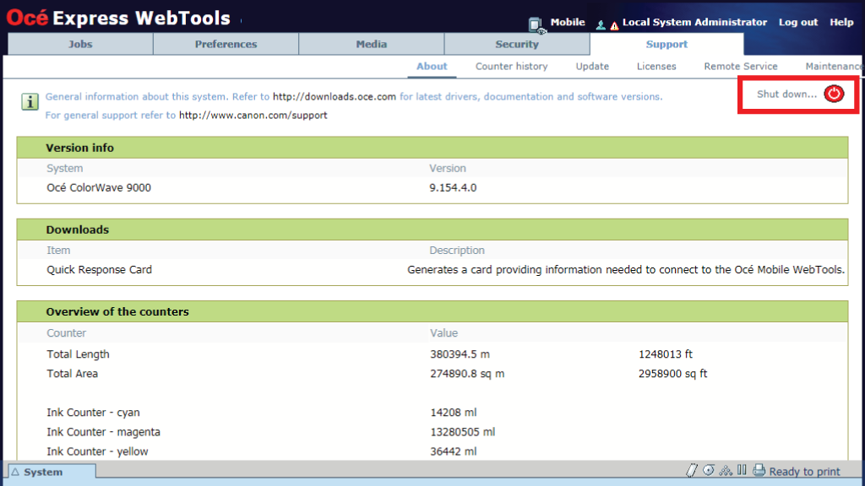Image resolution: width=865 pixels, height=486 pixels.
Task: Open the Update sub-tab
Action: point(592,66)
